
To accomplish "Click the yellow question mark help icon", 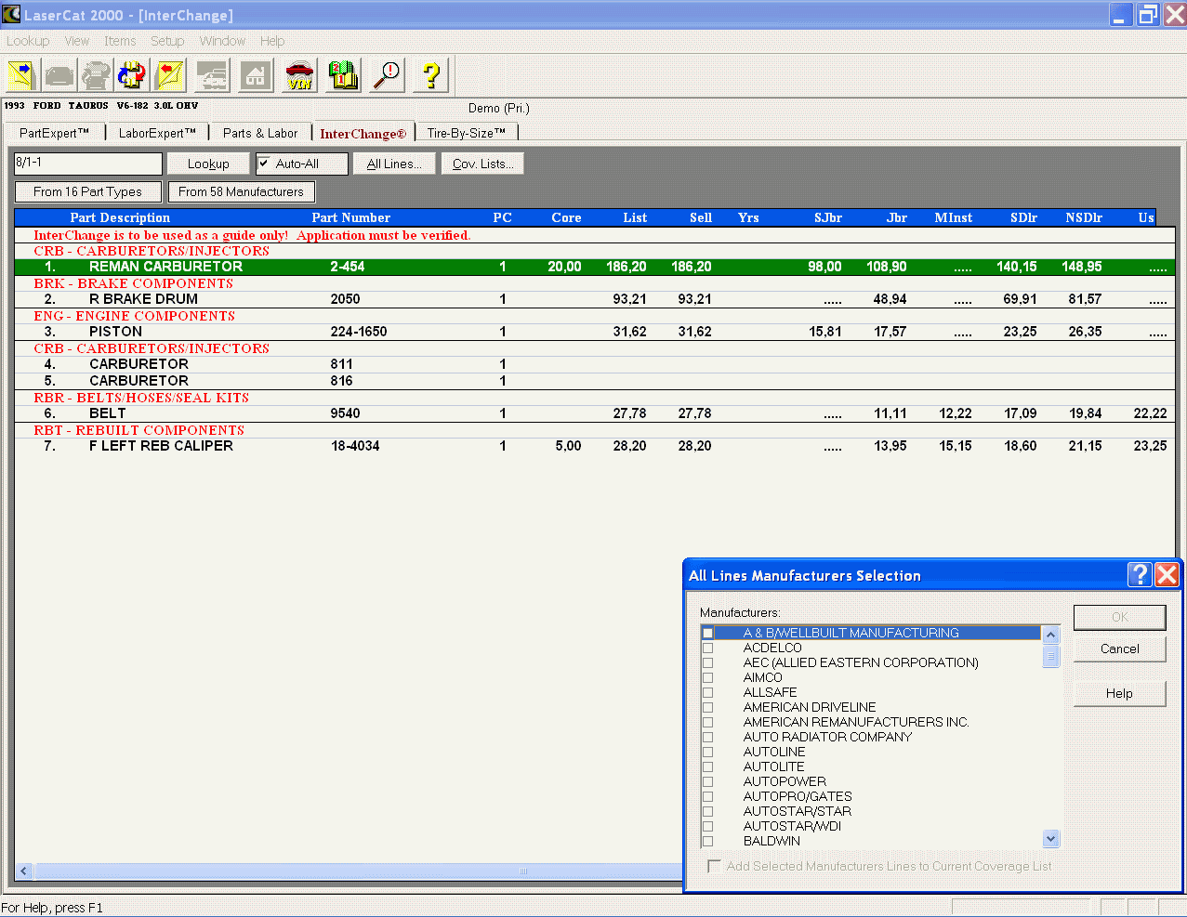I will [430, 75].
